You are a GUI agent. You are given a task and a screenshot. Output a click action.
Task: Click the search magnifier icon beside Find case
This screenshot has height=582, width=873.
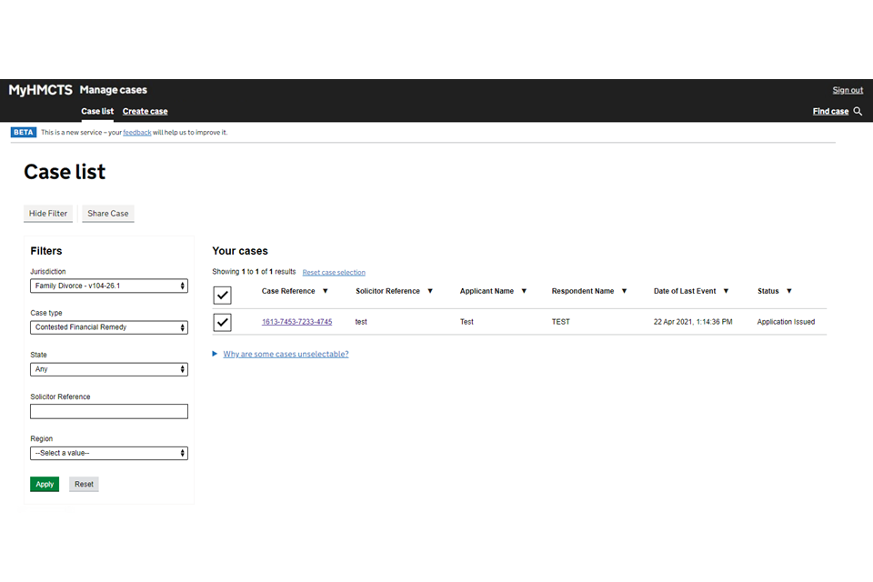(858, 111)
